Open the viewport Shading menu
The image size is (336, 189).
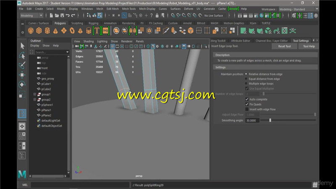pyautogui.click(x=89, y=41)
